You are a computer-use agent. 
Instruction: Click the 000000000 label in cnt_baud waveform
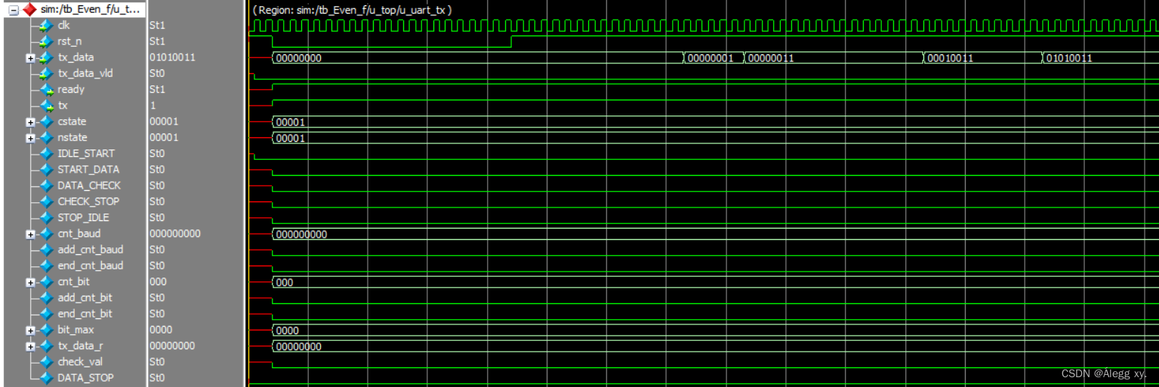tap(302, 235)
